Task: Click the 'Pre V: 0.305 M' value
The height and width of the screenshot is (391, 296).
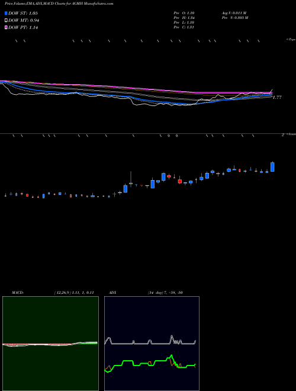Action: point(234,18)
